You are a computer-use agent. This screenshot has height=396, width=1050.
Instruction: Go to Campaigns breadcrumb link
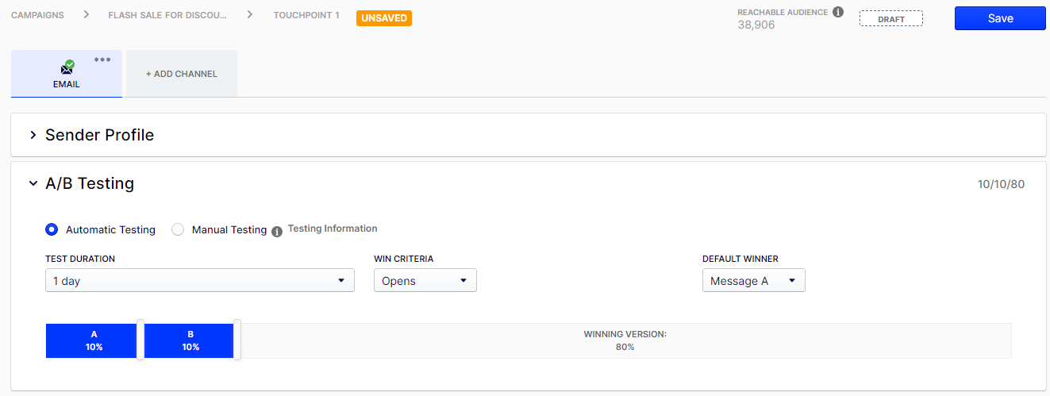click(37, 15)
